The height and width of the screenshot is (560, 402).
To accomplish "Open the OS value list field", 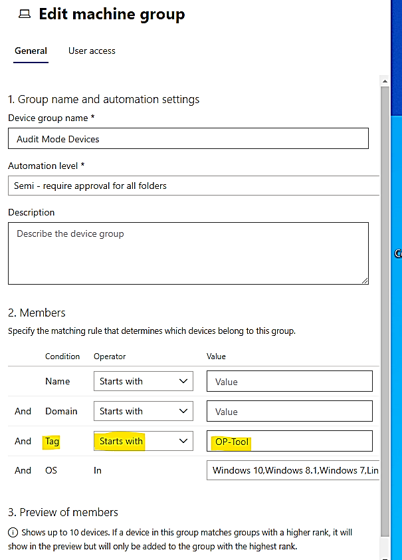I will click(293, 470).
